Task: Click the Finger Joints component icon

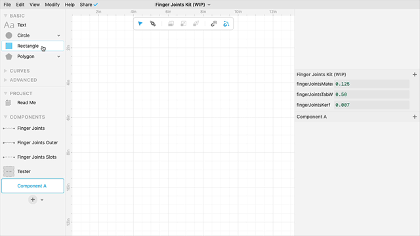Action: pos(9,128)
